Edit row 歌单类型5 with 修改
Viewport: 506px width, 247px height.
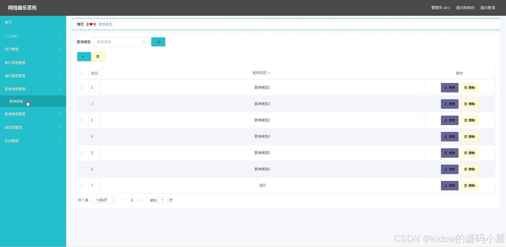coord(450,153)
